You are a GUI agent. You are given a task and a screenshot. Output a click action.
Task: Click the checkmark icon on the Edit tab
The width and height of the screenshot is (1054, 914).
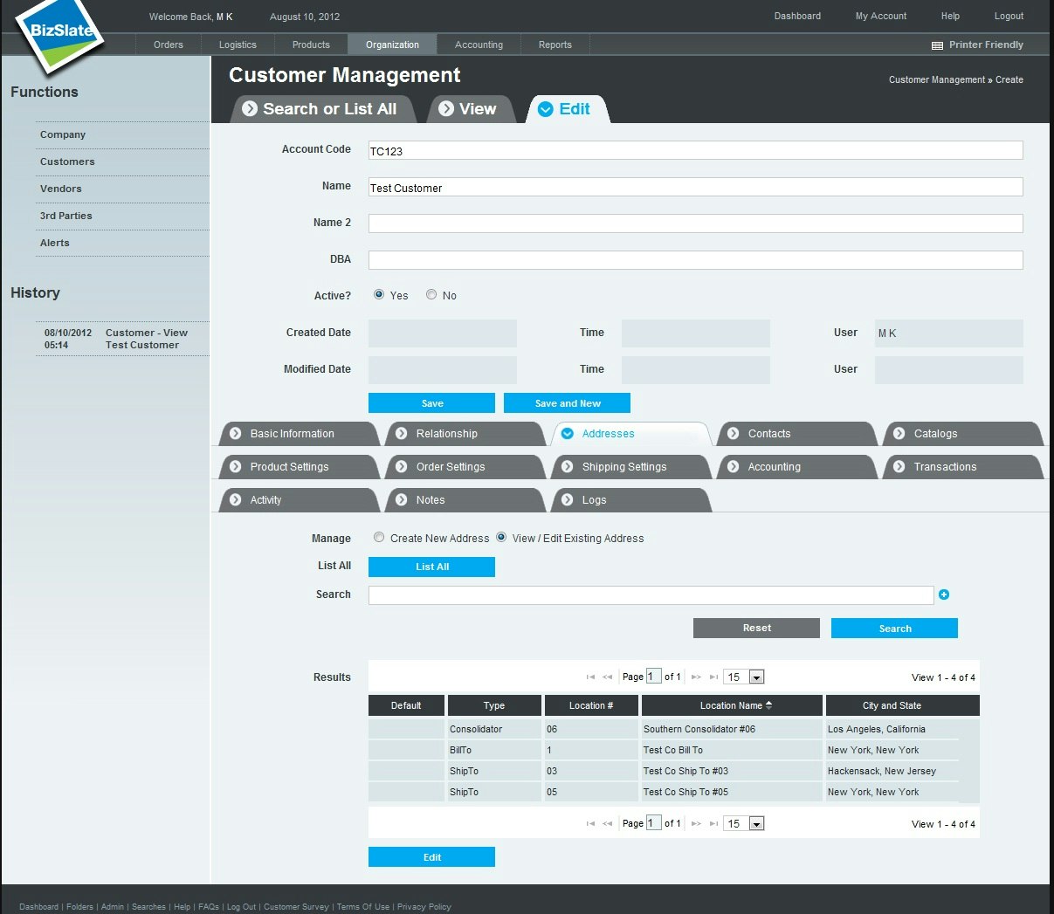coord(545,108)
